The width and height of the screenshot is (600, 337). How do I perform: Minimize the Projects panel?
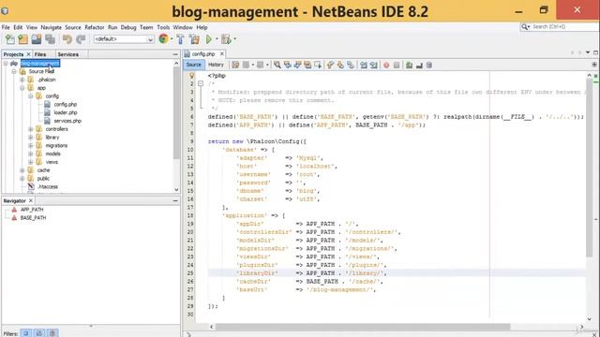pyautogui.click(x=175, y=54)
